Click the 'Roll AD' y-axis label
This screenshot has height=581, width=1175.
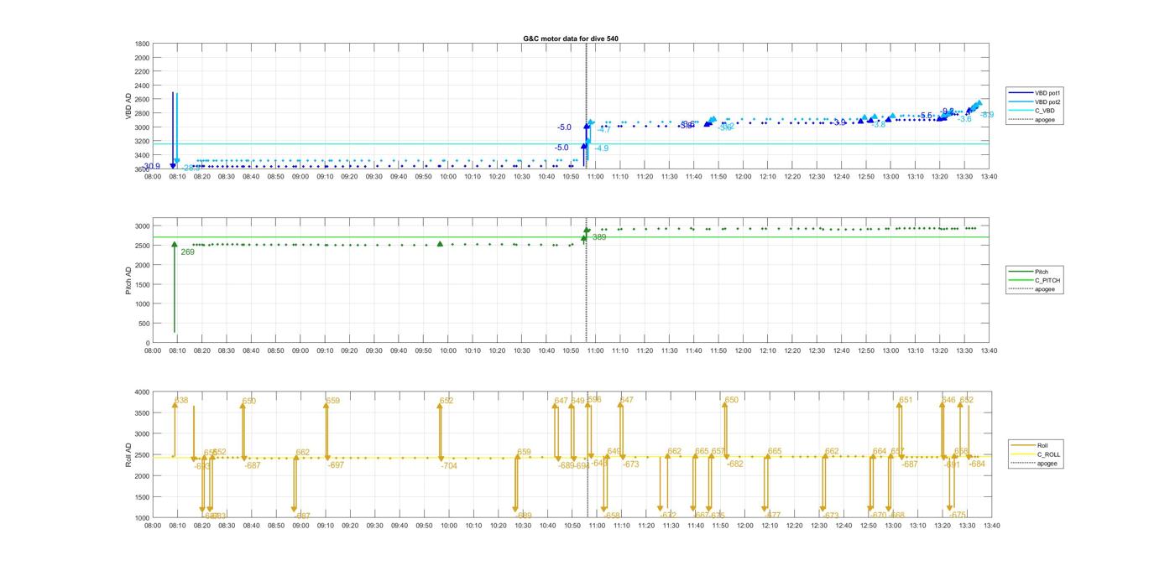[128, 454]
